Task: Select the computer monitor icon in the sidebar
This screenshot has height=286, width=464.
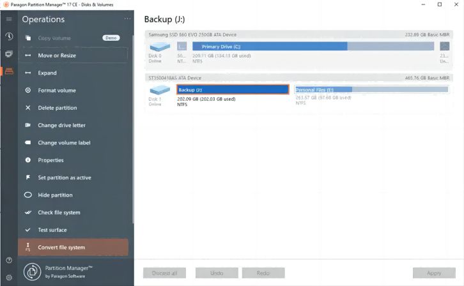Action: point(9,54)
